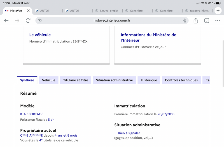Open the Titulaire et Titre tab
Image resolution: width=224 pixels, height=147 pixels.
tap(76, 80)
